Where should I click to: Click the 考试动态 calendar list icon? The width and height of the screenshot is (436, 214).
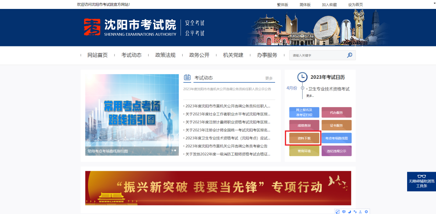pos(187,78)
